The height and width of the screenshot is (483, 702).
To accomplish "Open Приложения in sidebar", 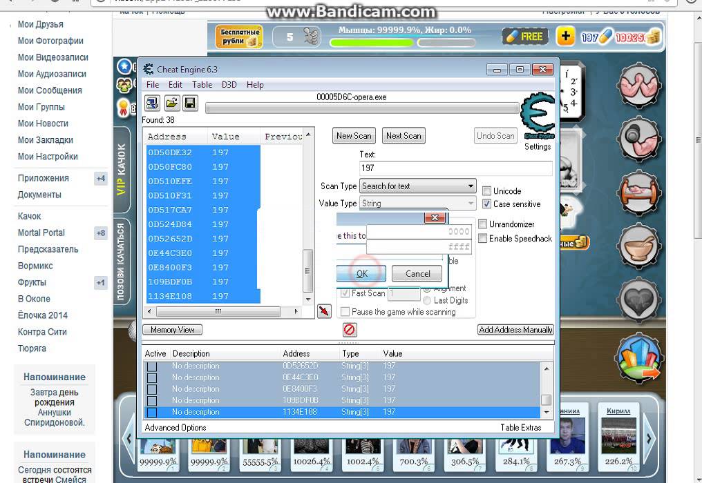I will 43,178.
